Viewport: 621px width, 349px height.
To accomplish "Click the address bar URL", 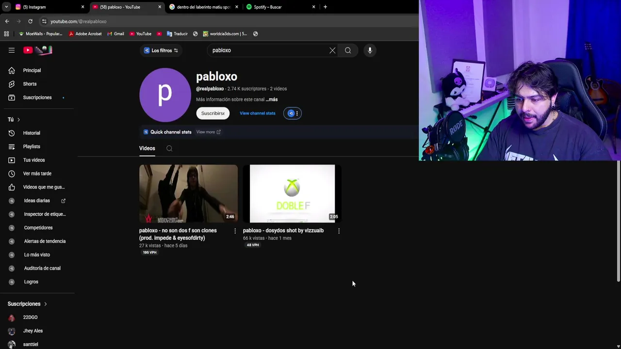I will click(x=78, y=21).
